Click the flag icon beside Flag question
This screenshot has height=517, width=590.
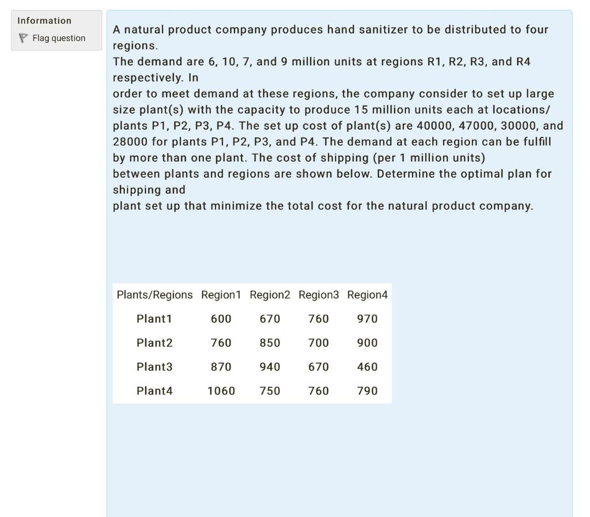click(x=23, y=38)
